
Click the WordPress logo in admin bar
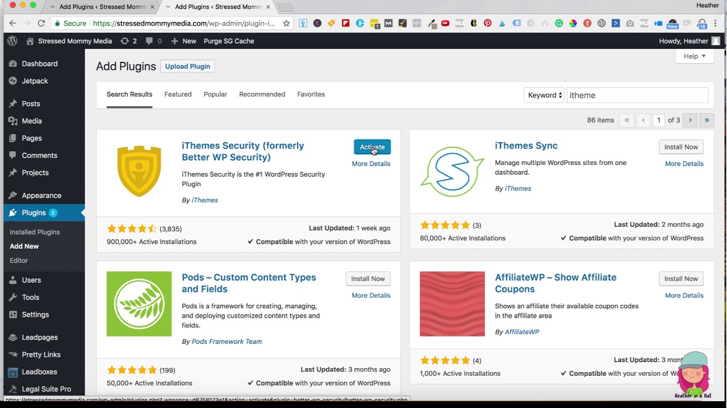point(12,41)
